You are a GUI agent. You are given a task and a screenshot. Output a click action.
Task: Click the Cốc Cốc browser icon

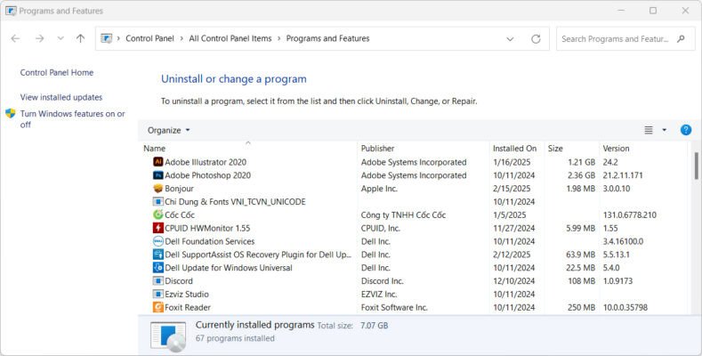158,214
